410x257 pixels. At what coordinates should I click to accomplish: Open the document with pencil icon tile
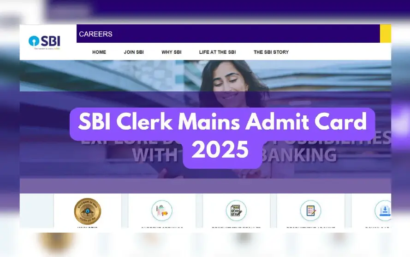(311, 211)
